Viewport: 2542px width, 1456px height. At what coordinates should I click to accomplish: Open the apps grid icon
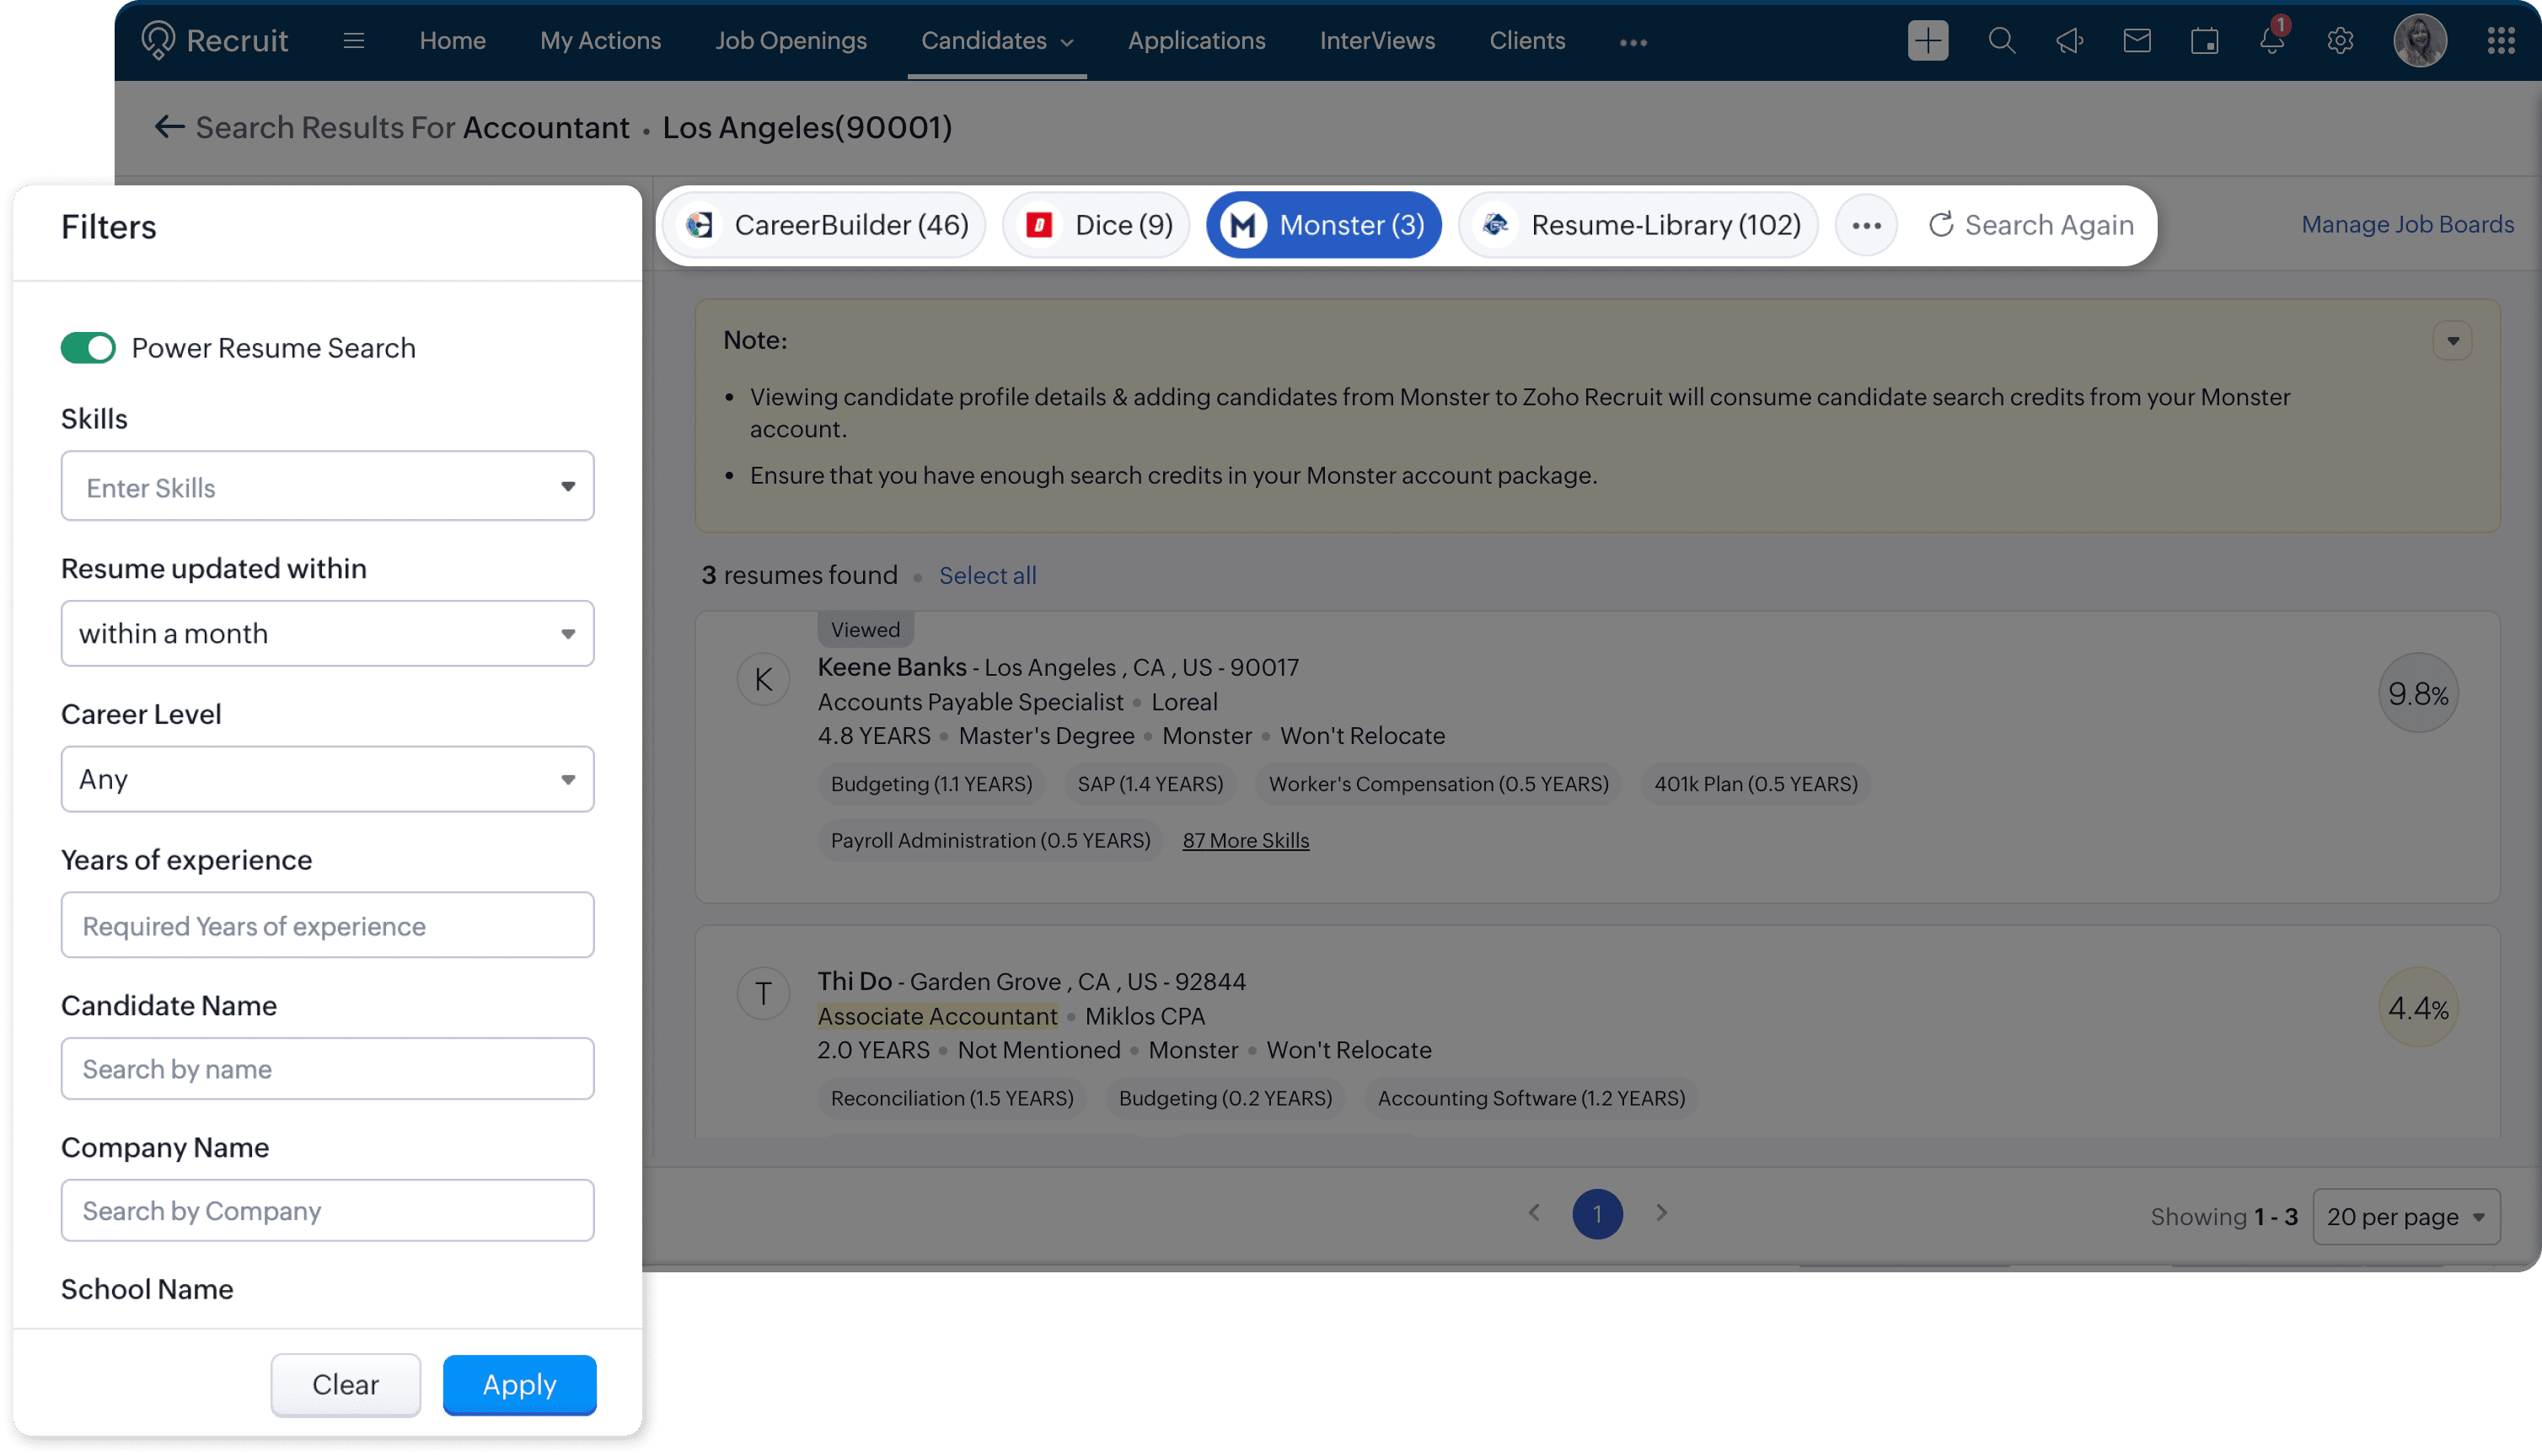(2500, 41)
